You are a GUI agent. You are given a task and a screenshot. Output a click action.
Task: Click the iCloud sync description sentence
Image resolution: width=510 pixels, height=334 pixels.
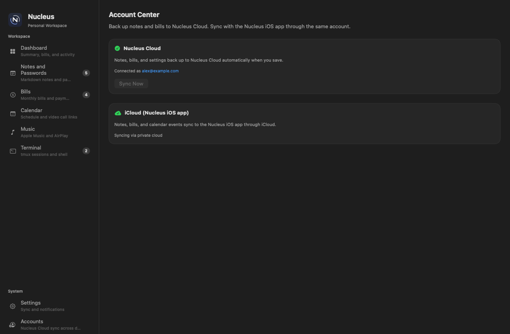[x=195, y=124]
